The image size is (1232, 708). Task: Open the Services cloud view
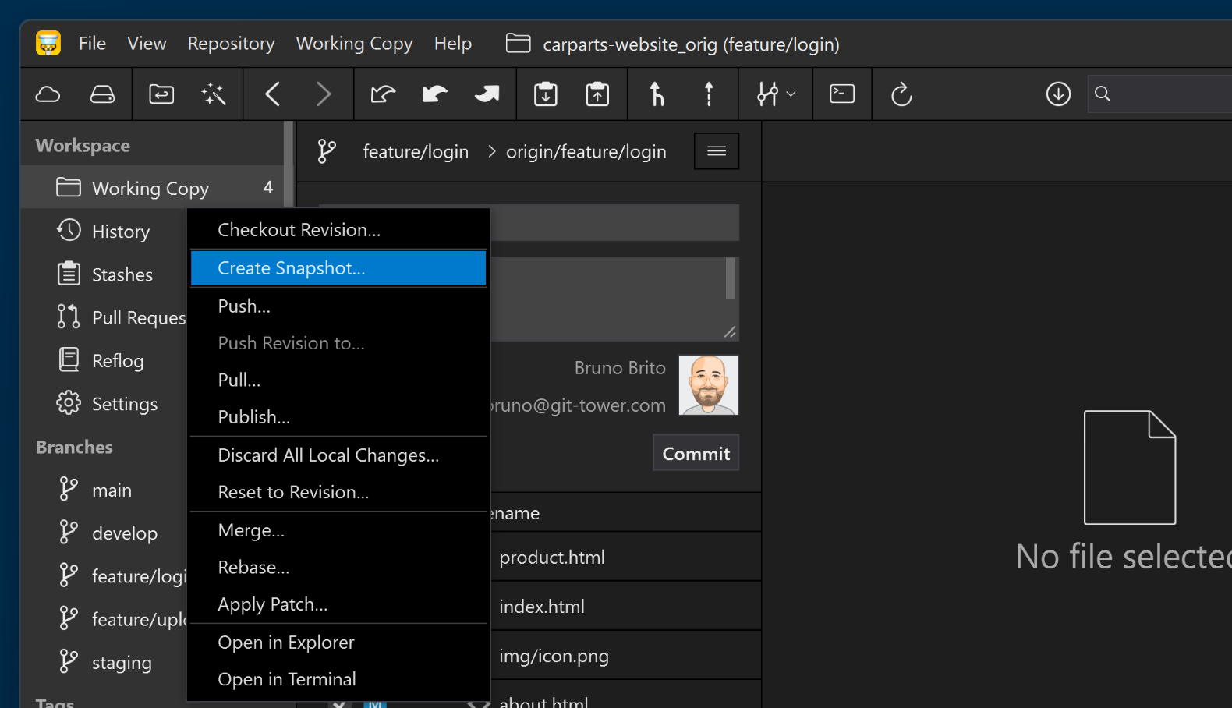click(48, 94)
